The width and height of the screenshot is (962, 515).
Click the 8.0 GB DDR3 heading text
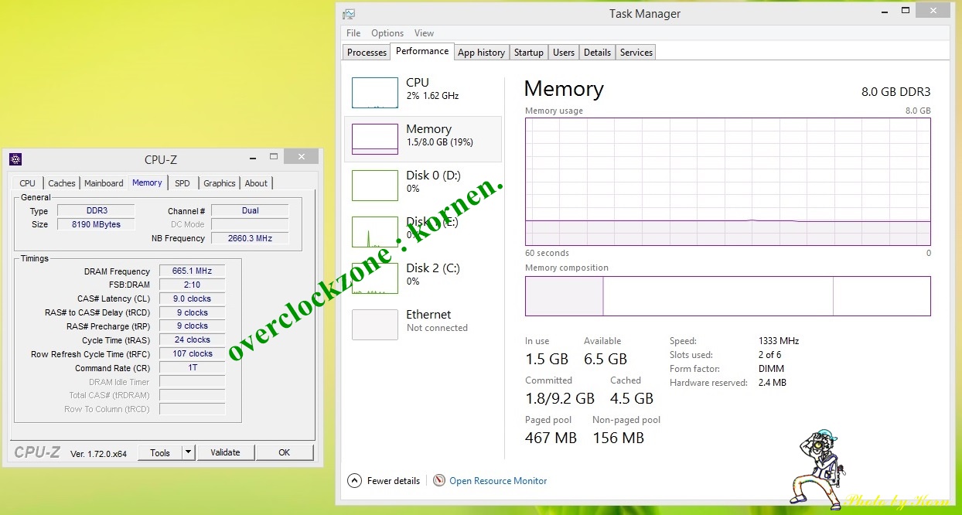coord(896,91)
